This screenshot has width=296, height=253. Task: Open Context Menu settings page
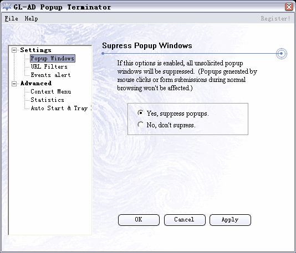(x=51, y=91)
